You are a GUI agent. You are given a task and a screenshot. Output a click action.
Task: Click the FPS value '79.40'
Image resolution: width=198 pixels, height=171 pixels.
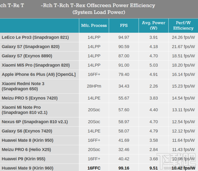(x=124, y=75)
